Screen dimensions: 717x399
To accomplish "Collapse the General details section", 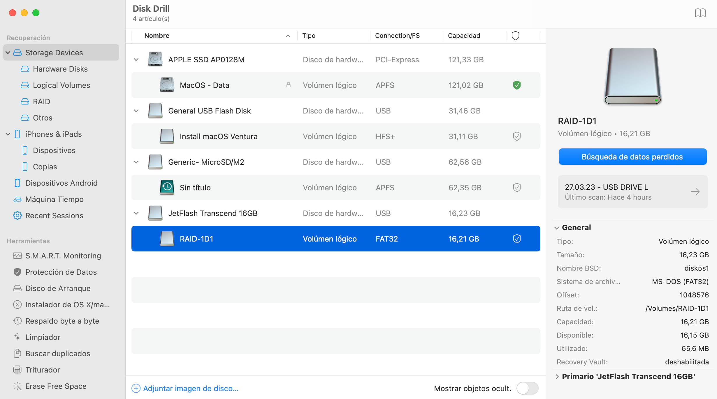I will [557, 228].
